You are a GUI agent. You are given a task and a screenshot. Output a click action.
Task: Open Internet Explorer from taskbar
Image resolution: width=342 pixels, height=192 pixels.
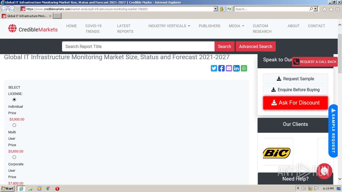pos(21,189)
